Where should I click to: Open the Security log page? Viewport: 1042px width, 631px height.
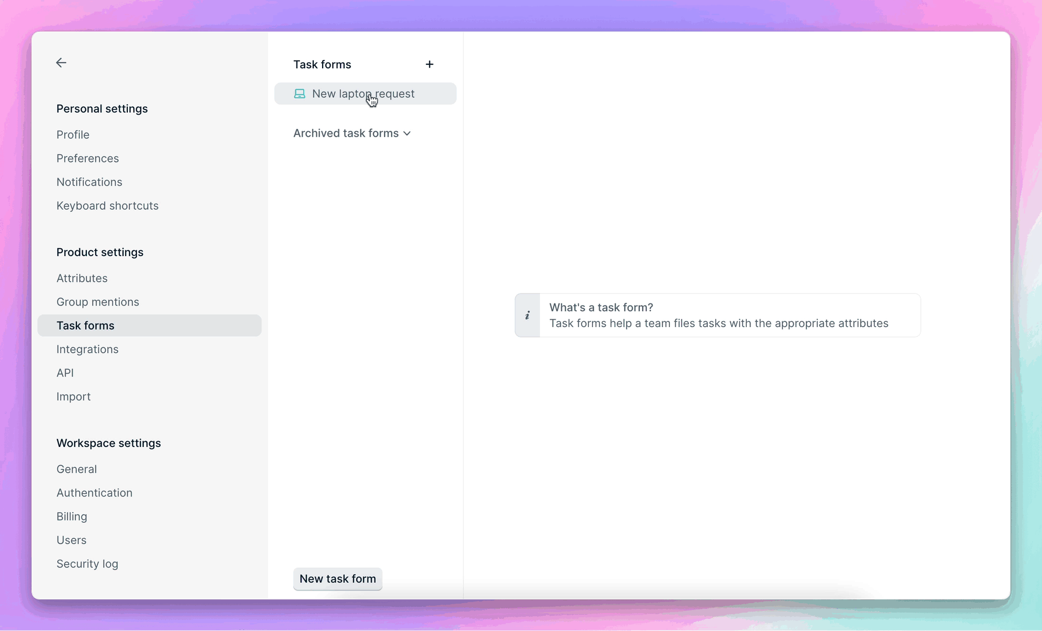tap(87, 564)
